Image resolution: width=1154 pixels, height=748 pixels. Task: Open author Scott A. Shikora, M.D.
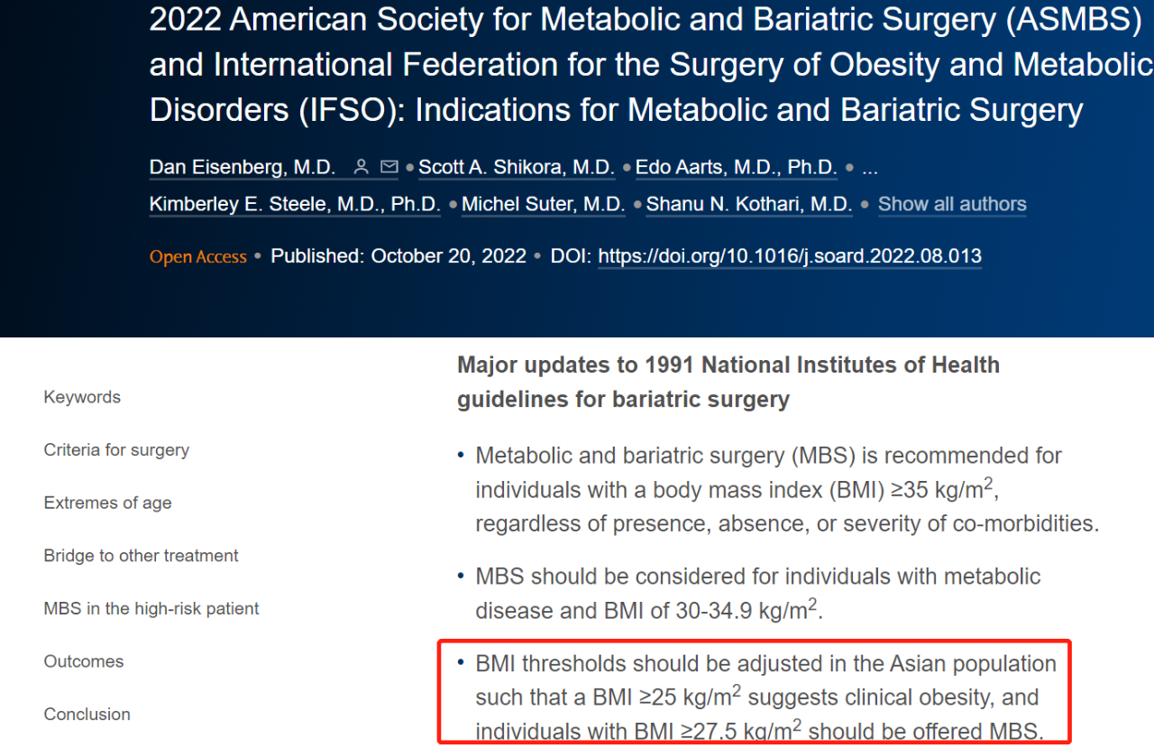pos(517,168)
